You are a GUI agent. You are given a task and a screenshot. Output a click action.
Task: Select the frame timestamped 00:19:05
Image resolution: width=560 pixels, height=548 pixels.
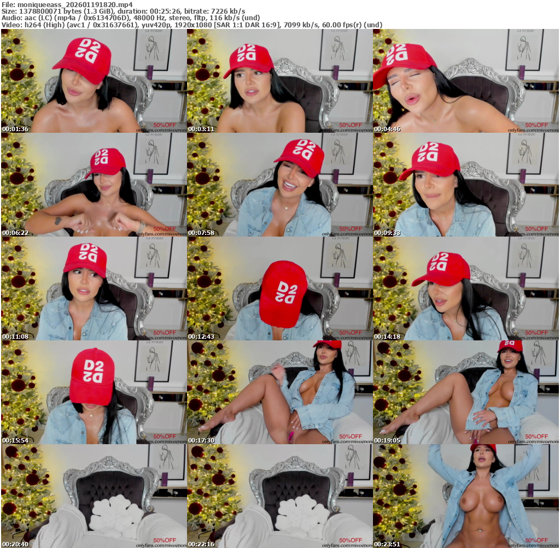465,392
